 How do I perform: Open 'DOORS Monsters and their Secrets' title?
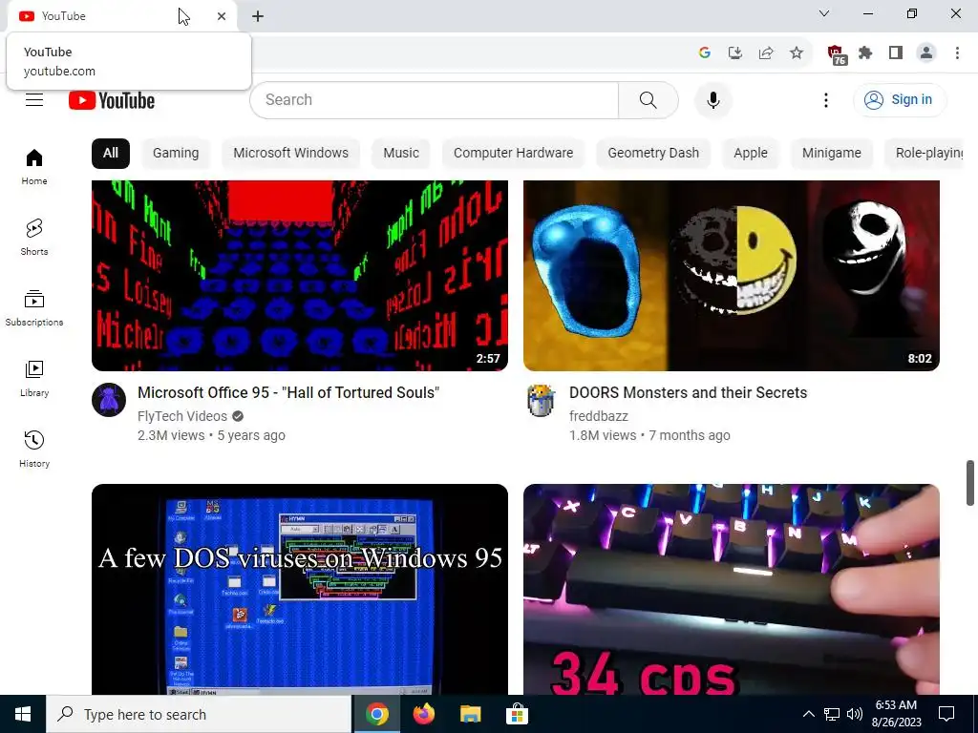pos(688,392)
